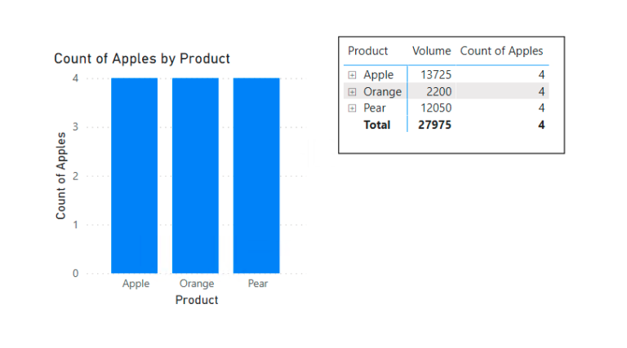Expand the Orange row in the matrix

click(353, 92)
